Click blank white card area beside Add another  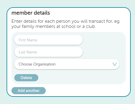tap(86, 90)
